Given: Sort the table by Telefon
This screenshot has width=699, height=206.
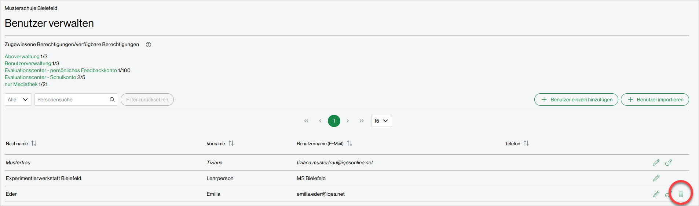Looking at the screenshot, I should (526, 143).
